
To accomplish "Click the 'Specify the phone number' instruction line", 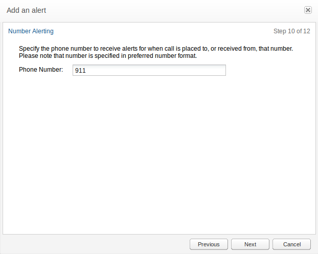I will pos(156,49).
